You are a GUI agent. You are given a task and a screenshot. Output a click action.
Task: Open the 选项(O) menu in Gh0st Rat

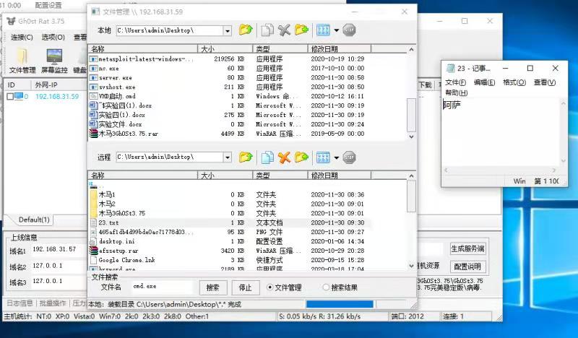tap(53, 38)
